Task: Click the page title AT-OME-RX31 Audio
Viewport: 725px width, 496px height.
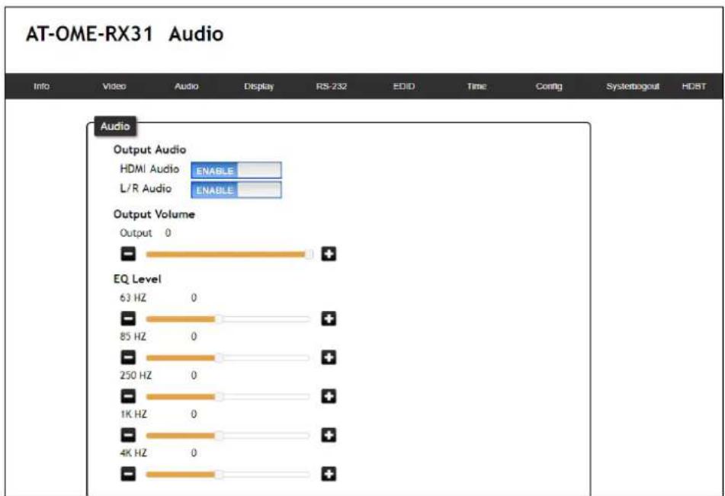Action: pyautogui.click(x=125, y=34)
